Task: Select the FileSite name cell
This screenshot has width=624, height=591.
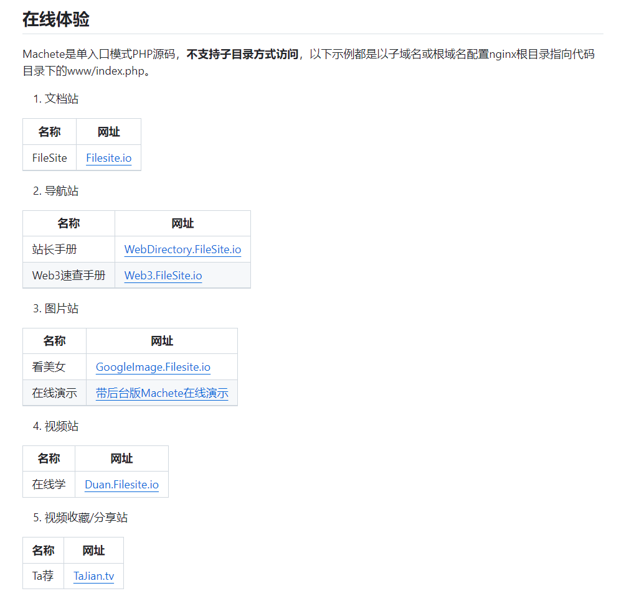Action: coord(50,158)
